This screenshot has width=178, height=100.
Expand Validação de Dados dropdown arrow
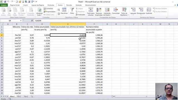click(x=111, y=15)
